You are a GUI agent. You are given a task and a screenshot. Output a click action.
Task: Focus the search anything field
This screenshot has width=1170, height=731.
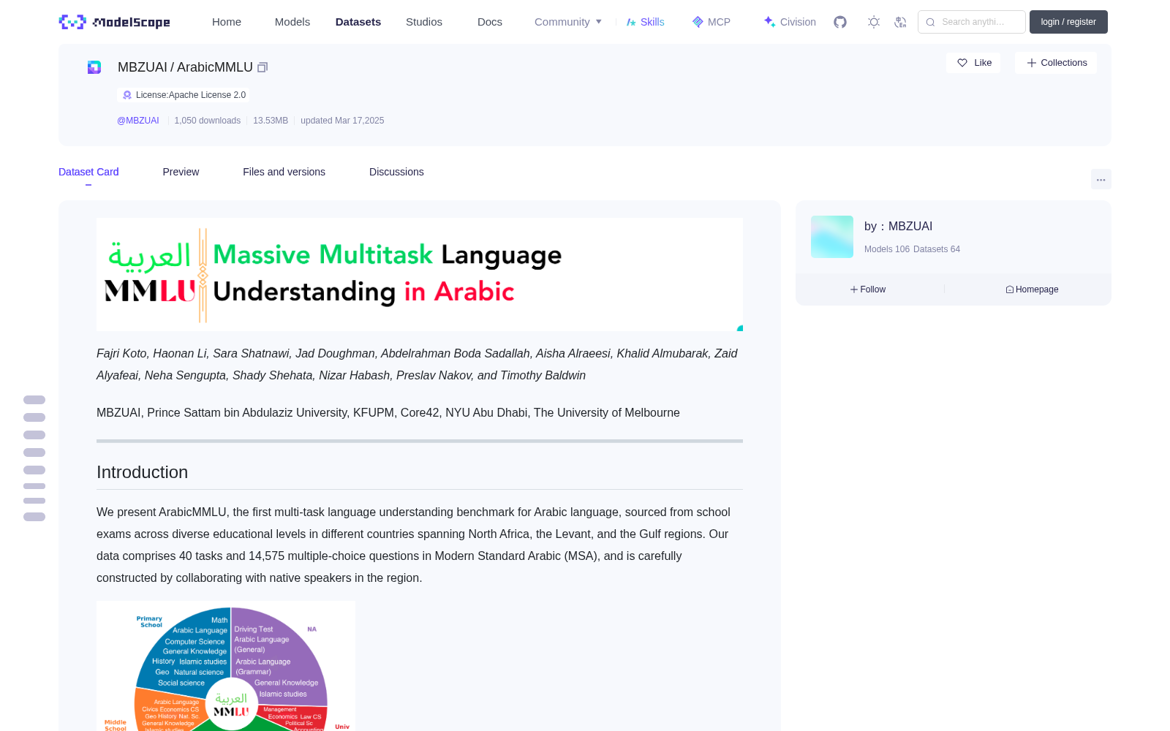pos(972,22)
